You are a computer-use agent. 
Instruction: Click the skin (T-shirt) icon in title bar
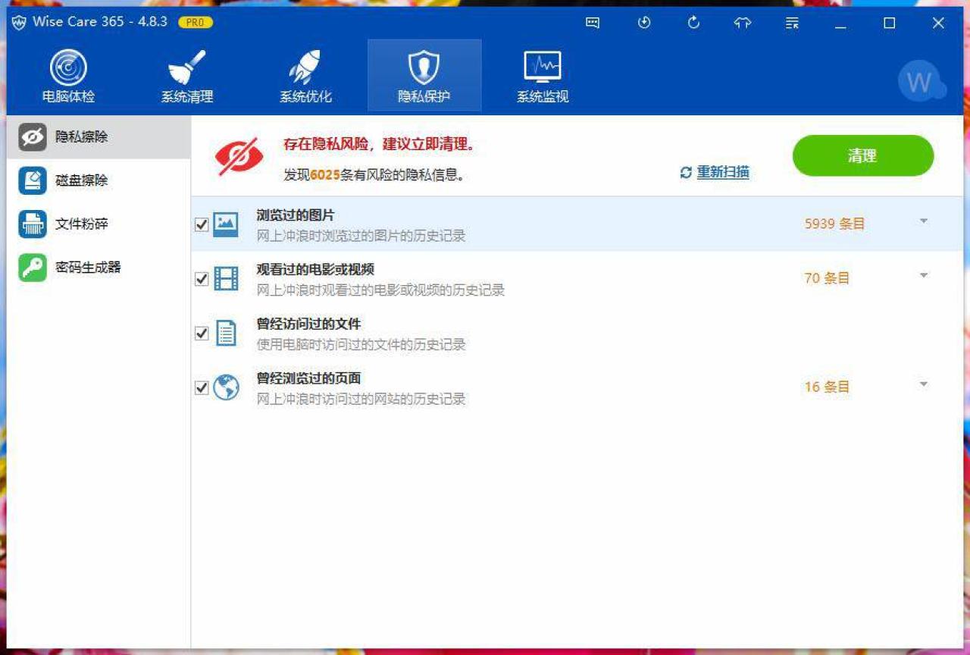743,23
